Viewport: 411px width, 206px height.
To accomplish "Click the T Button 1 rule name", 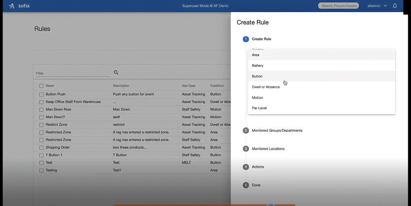I will point(54,155).
